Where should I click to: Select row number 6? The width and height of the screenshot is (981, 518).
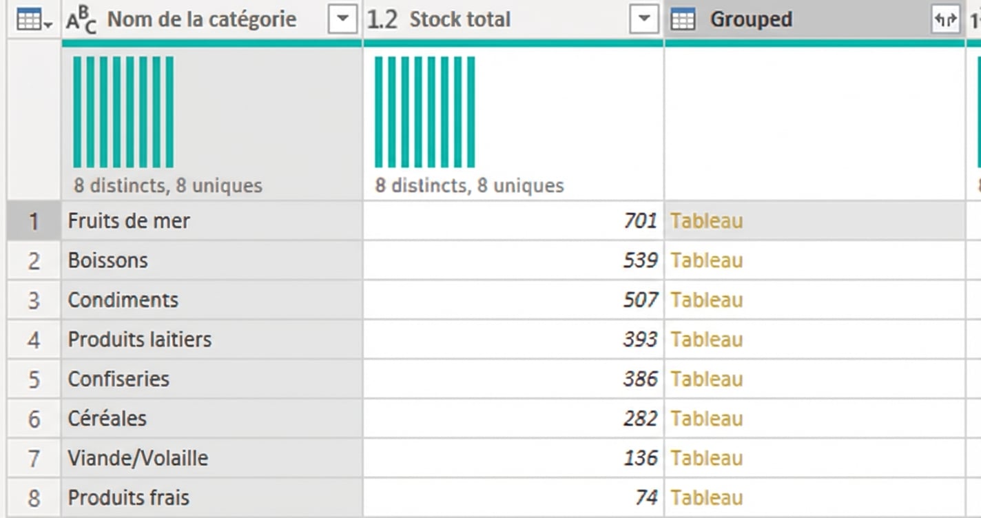pos(34,419)
